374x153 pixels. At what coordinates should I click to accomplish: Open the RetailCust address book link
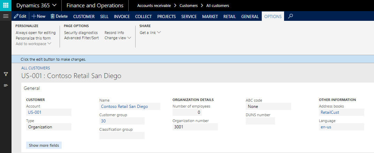tap(330, 112)
